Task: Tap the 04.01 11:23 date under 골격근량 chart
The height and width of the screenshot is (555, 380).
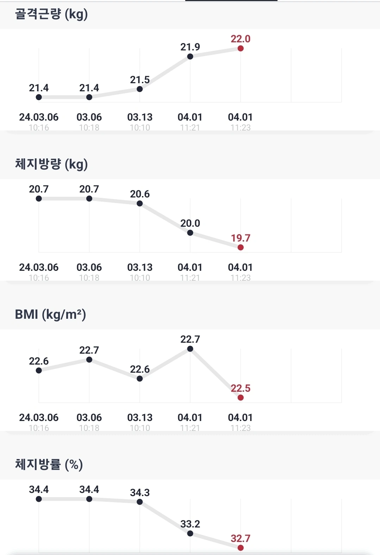Action: (x=241, y=122)
